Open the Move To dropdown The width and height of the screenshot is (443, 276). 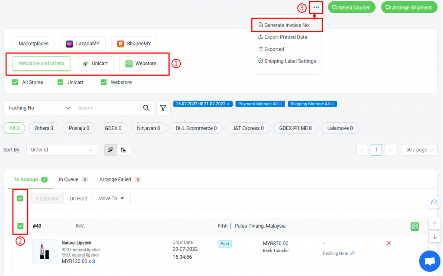pos(111,198)
